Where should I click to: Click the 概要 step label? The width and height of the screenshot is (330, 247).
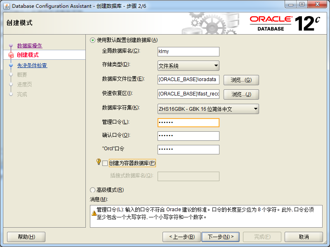pos(22,75)
